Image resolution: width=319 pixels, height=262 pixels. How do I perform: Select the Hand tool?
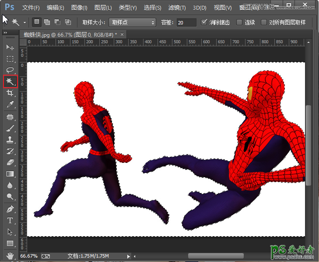click(x=10, y=256)
